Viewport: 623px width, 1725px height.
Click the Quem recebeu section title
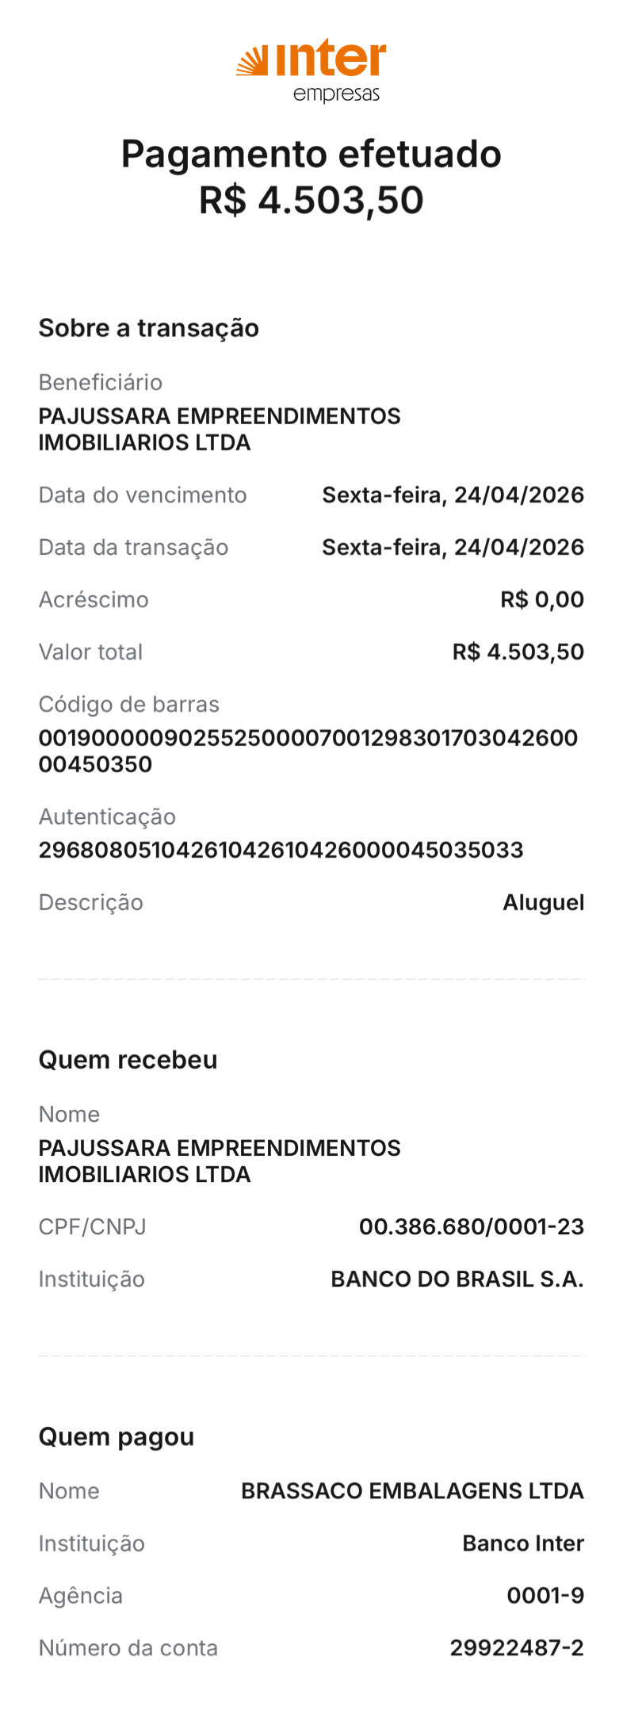128,1060
